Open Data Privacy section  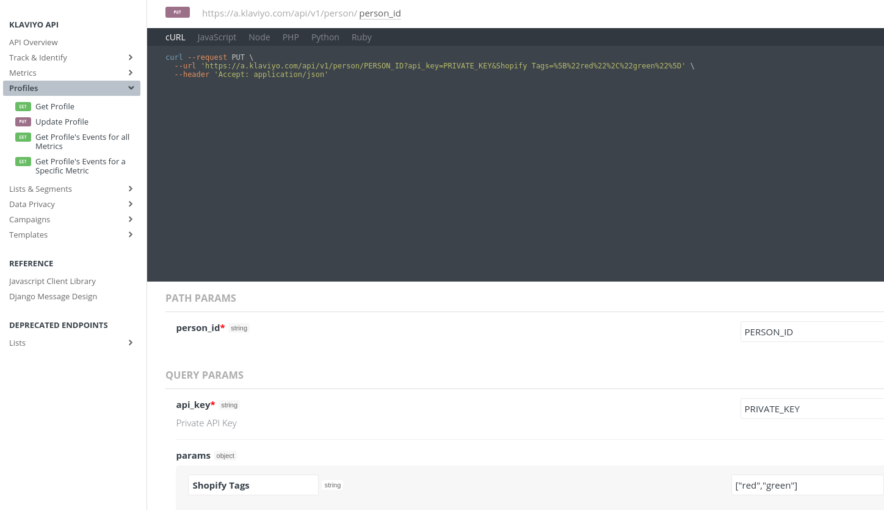pos(32,204)
